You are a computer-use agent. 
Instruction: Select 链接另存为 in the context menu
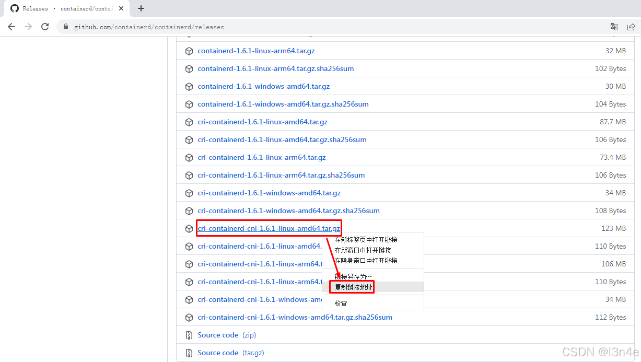pyautogui.click(x=372, y=276)
